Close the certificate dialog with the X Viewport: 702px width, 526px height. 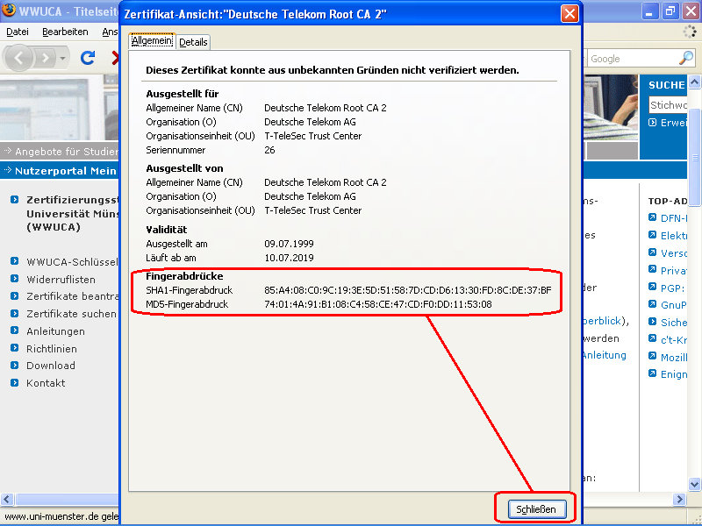coord(569,13)
